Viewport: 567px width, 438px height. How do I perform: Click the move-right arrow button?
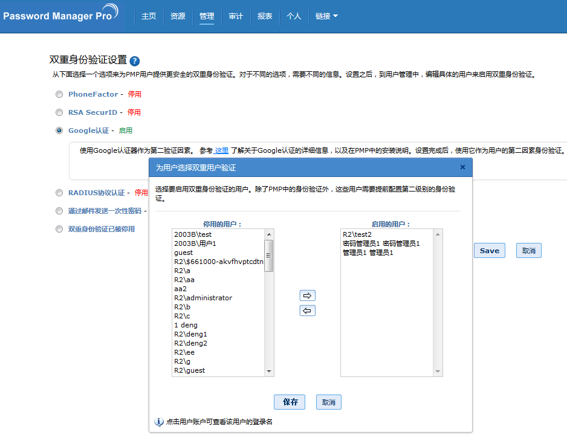tap(307, 295)
